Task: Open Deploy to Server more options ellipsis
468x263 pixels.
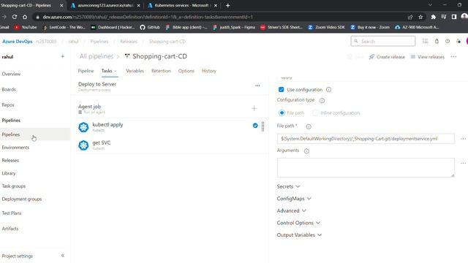Action: [x=257, y=85]
